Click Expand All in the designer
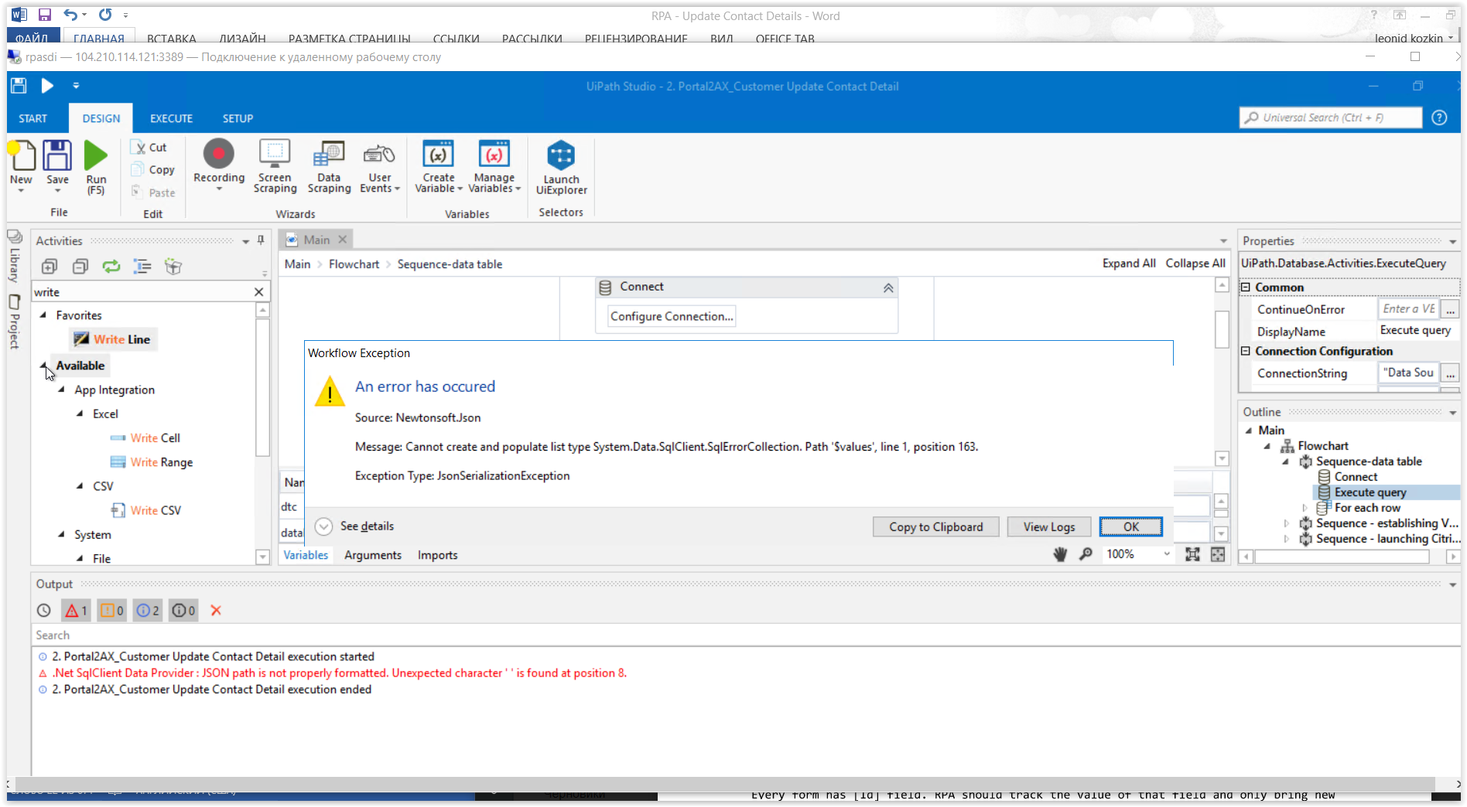Screen dimensions: 1467x807 coord(1129,264)
